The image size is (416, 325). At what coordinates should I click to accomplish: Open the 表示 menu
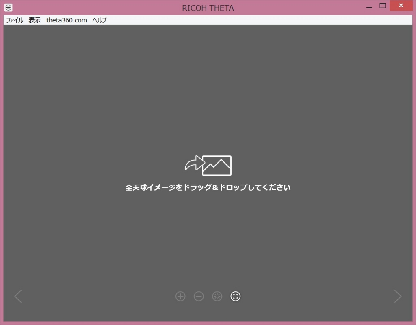coord(35,20)
